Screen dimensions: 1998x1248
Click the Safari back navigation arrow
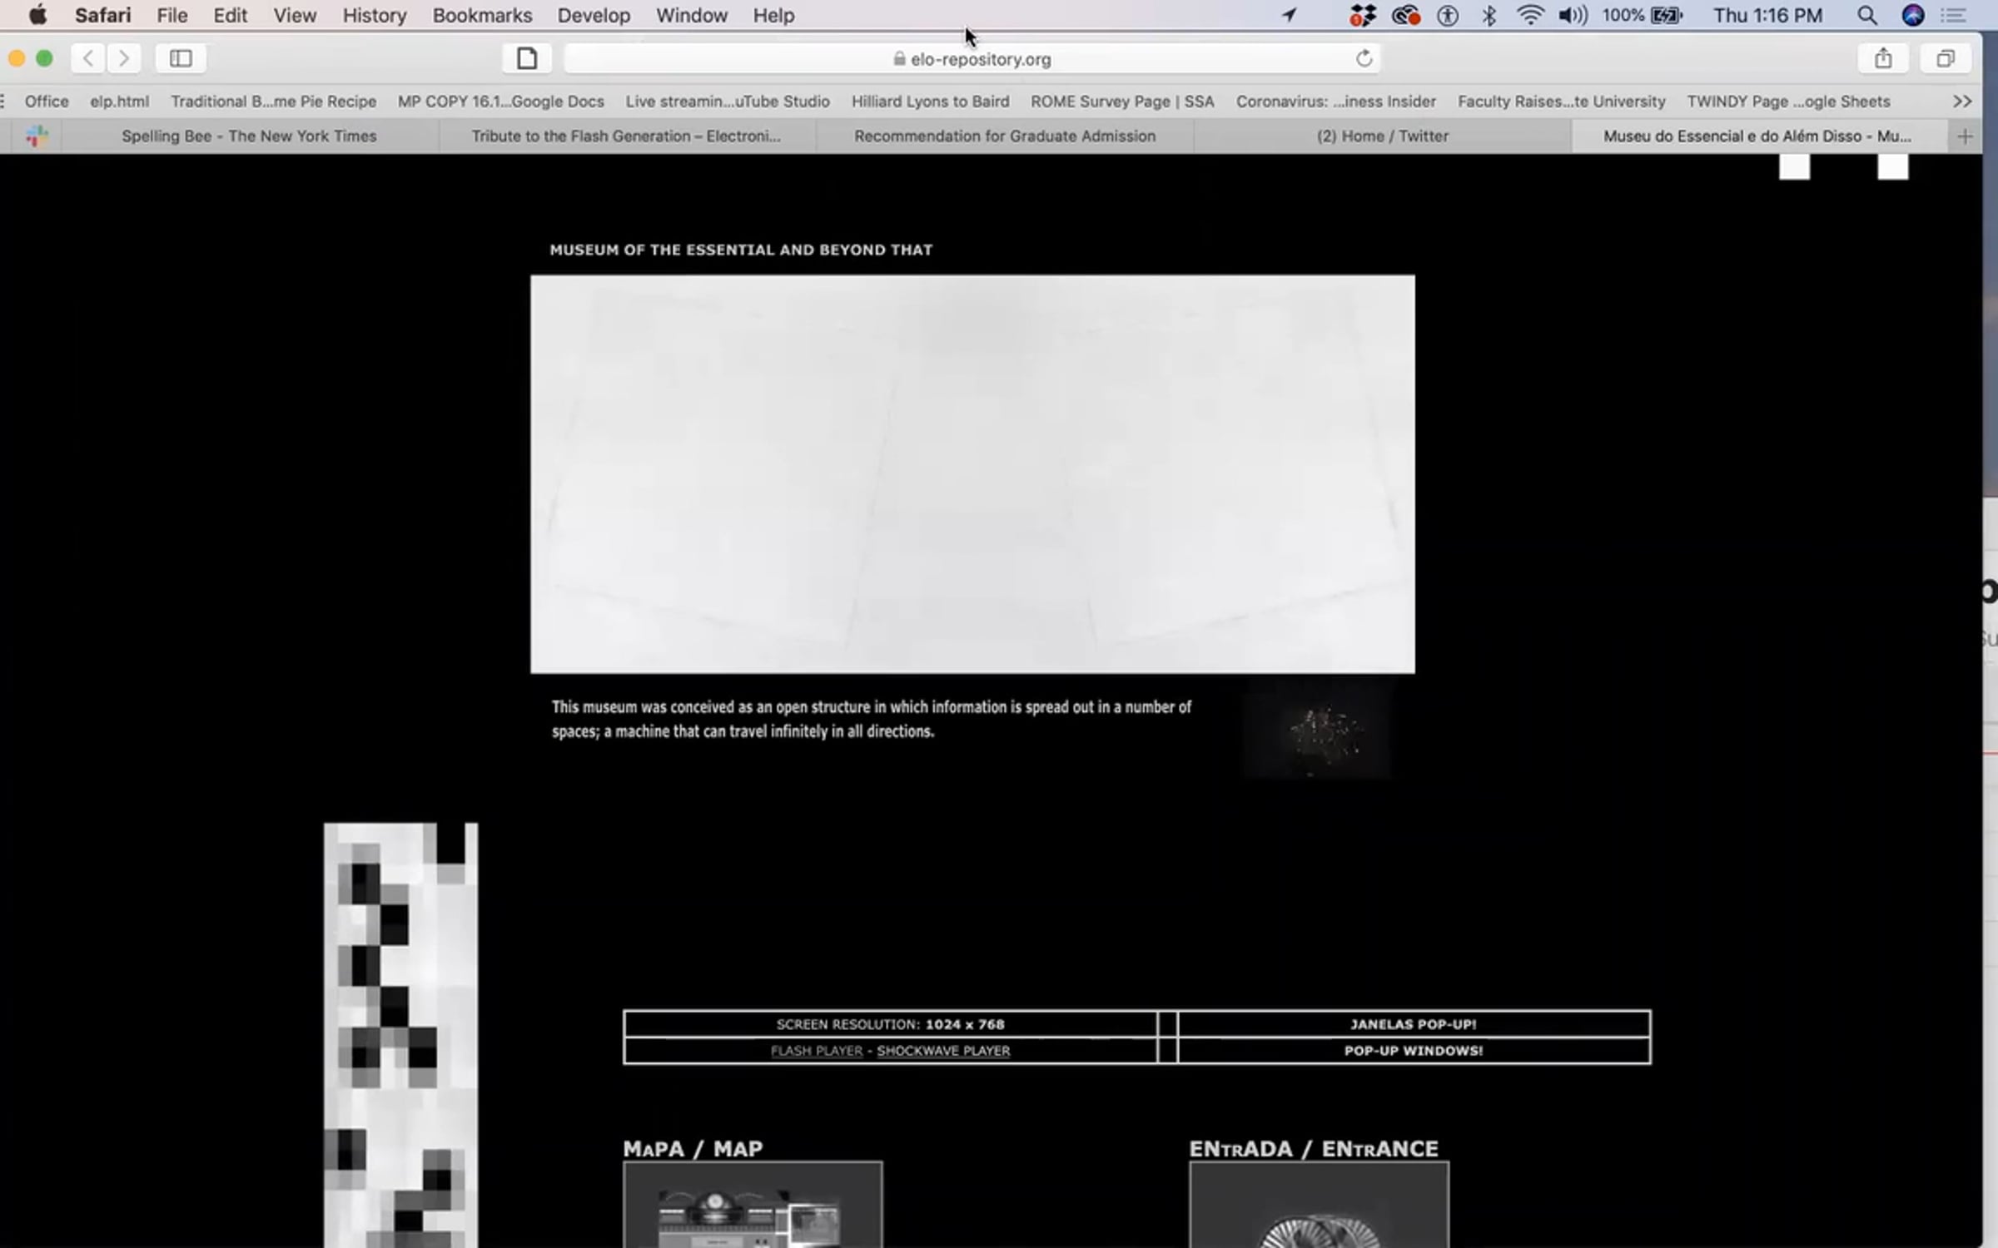pos(87,58)
